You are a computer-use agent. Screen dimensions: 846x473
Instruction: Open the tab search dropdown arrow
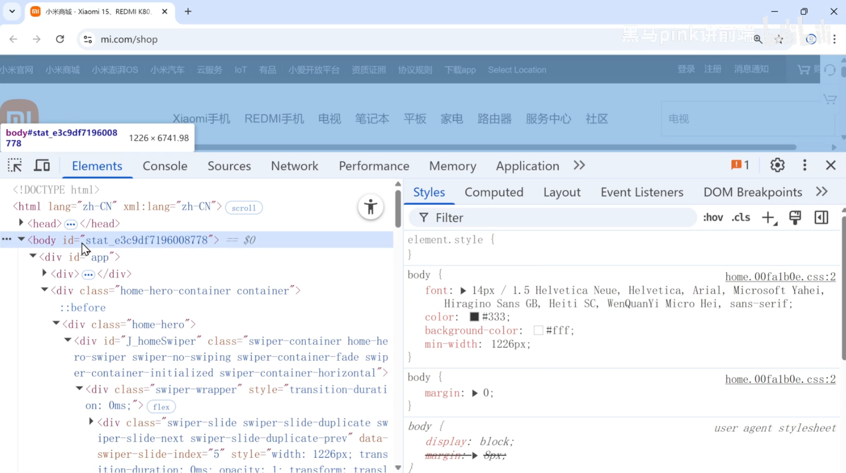tap(12, 11)
